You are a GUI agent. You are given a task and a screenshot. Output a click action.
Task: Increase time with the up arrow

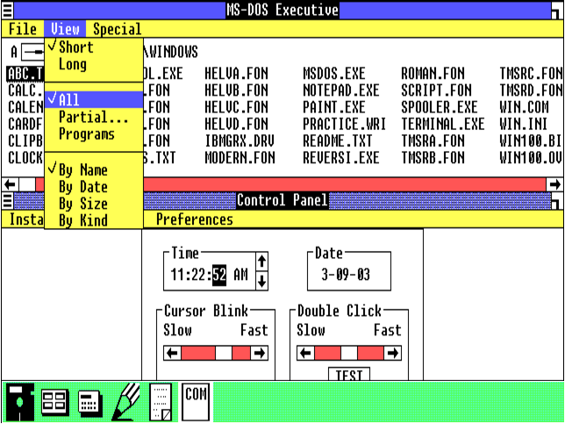(x=262, y=261)
